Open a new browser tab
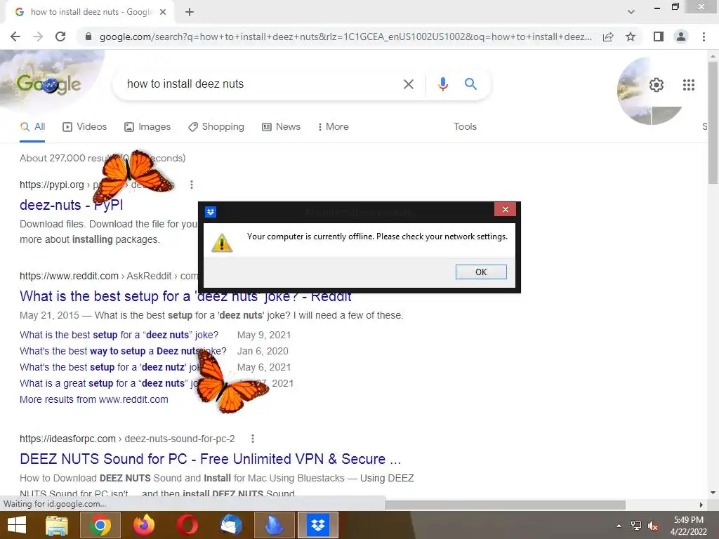This screenshot has height=539, width=719. pos(190,12)
